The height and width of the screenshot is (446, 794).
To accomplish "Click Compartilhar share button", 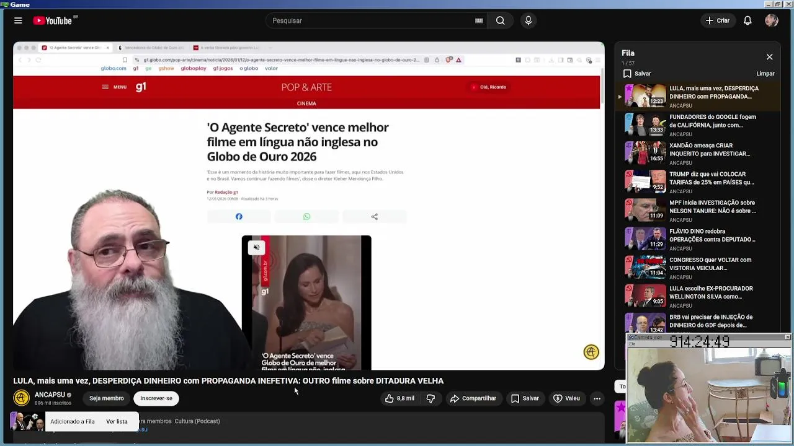I will pos(473,398).
